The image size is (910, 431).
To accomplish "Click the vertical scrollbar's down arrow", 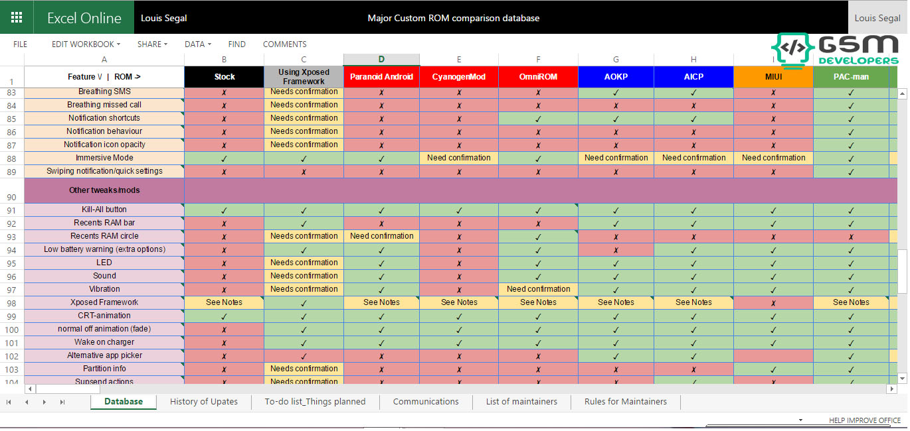I will point(902,378).
